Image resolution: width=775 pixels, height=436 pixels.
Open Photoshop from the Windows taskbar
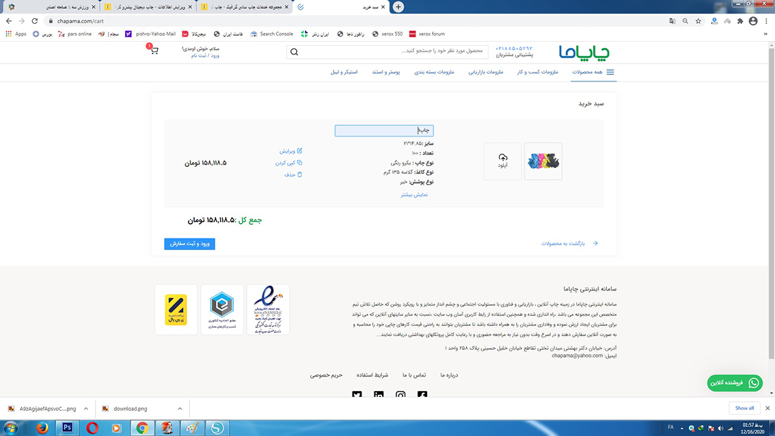click(x=67, y=427)
